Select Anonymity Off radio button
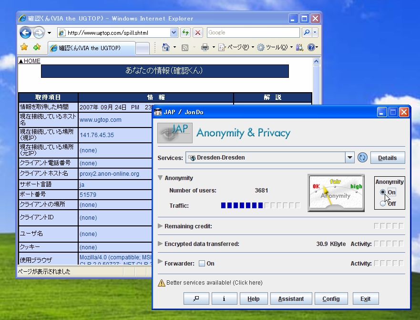This screenshot has height=320, width=420. point(383,203)
